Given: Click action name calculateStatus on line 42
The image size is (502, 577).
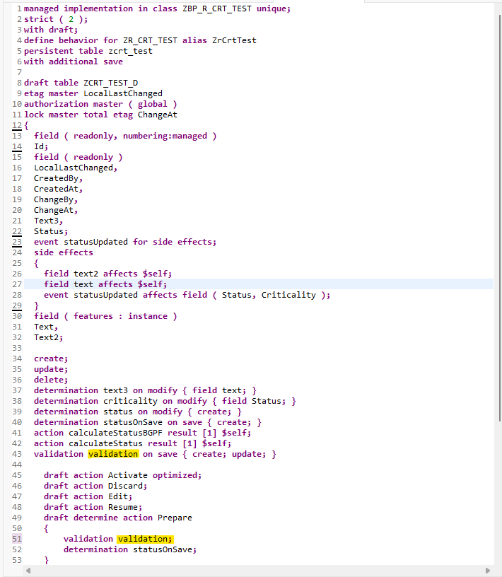Looking at the screenshot, I should [x=105, y=443].
